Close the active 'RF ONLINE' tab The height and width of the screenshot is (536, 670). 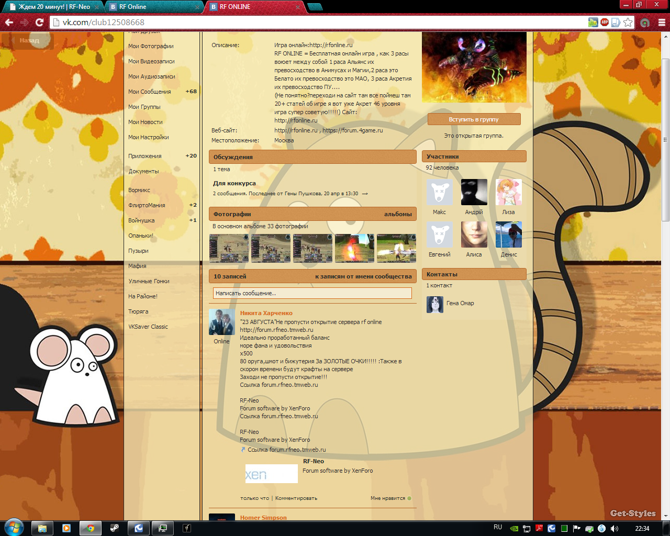(x=298, y=7)
